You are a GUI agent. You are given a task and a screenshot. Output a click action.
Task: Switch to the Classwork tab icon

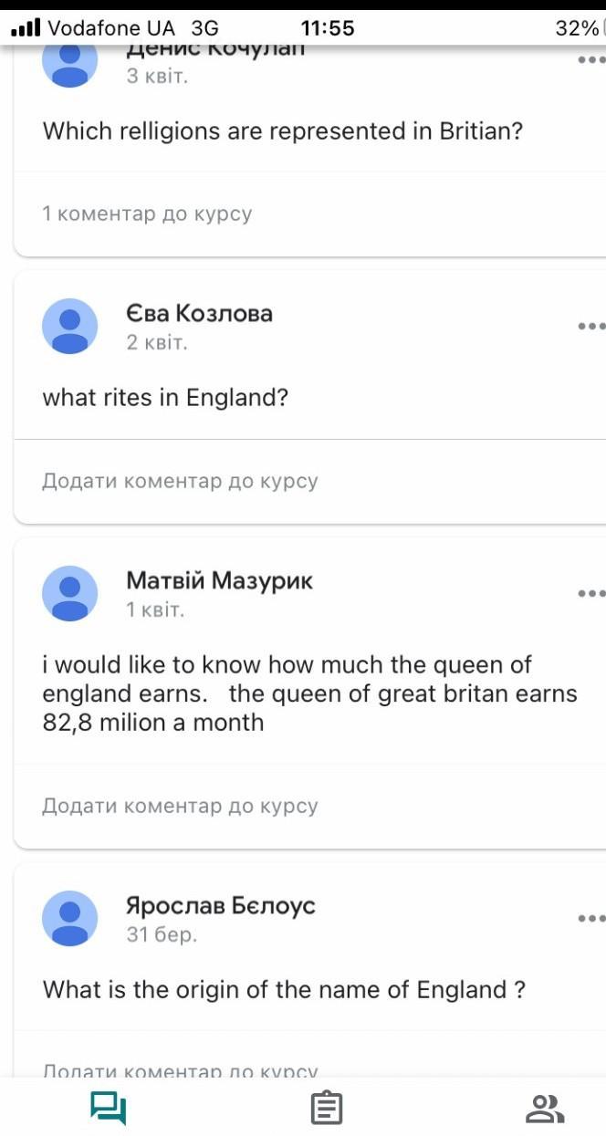(326, 1109)
